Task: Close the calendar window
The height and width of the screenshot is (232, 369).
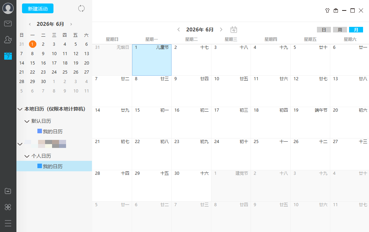Action: (361, 10)
